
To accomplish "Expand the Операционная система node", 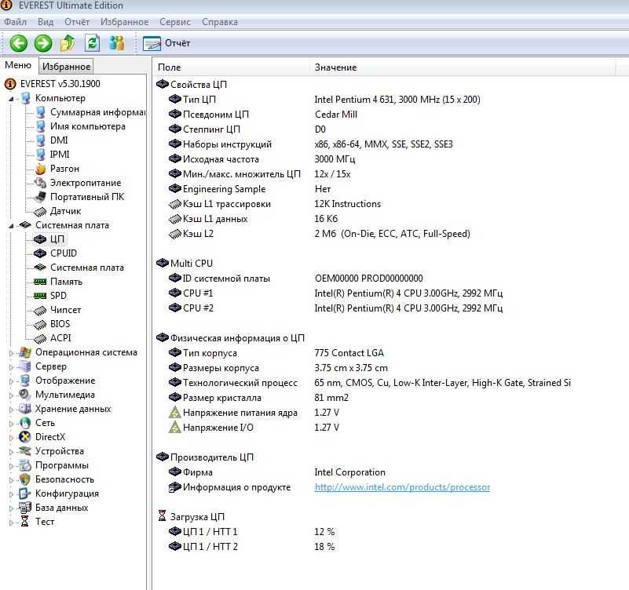I will point(11,353).
